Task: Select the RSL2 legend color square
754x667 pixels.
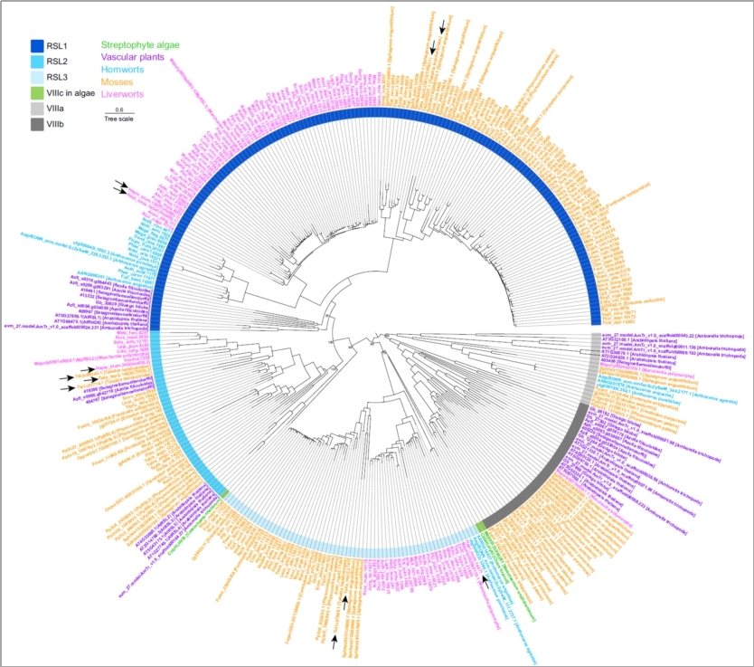Action: (37, 62)
